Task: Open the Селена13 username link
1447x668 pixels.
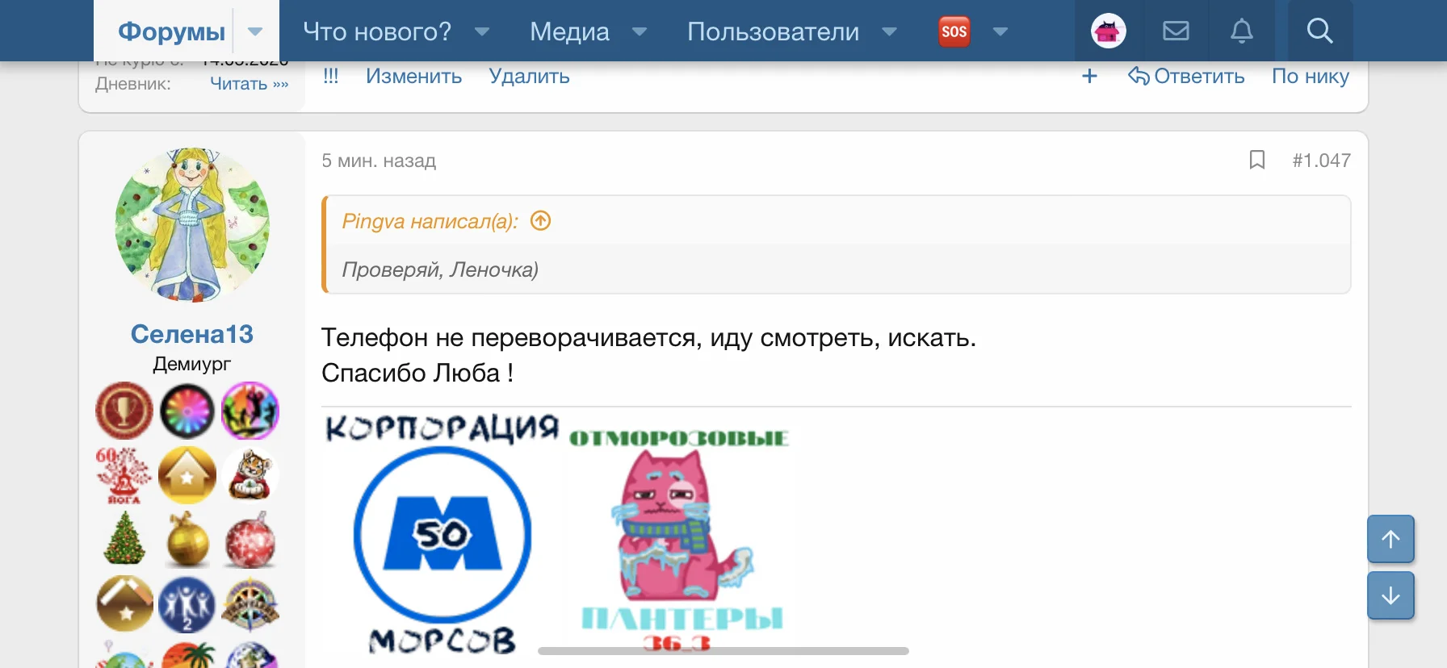Action: tap(192, 334)
